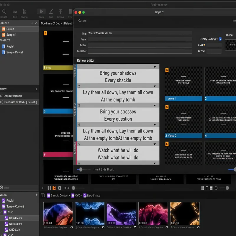The width and height of the screenshot is (236, 236).
Task: Add a new Media bin with plus
Action: coord(37,195)
